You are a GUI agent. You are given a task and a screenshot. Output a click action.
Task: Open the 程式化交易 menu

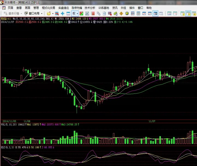pyautogui.click(x=48, y=8)
